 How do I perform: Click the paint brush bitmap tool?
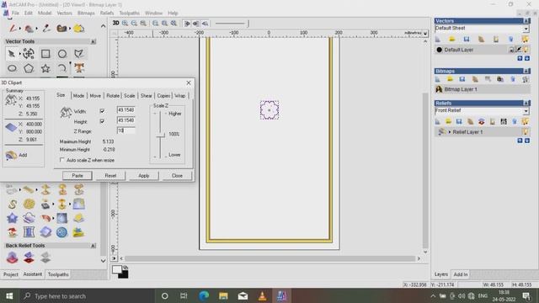pyautogui.click(x=13, y=29)
